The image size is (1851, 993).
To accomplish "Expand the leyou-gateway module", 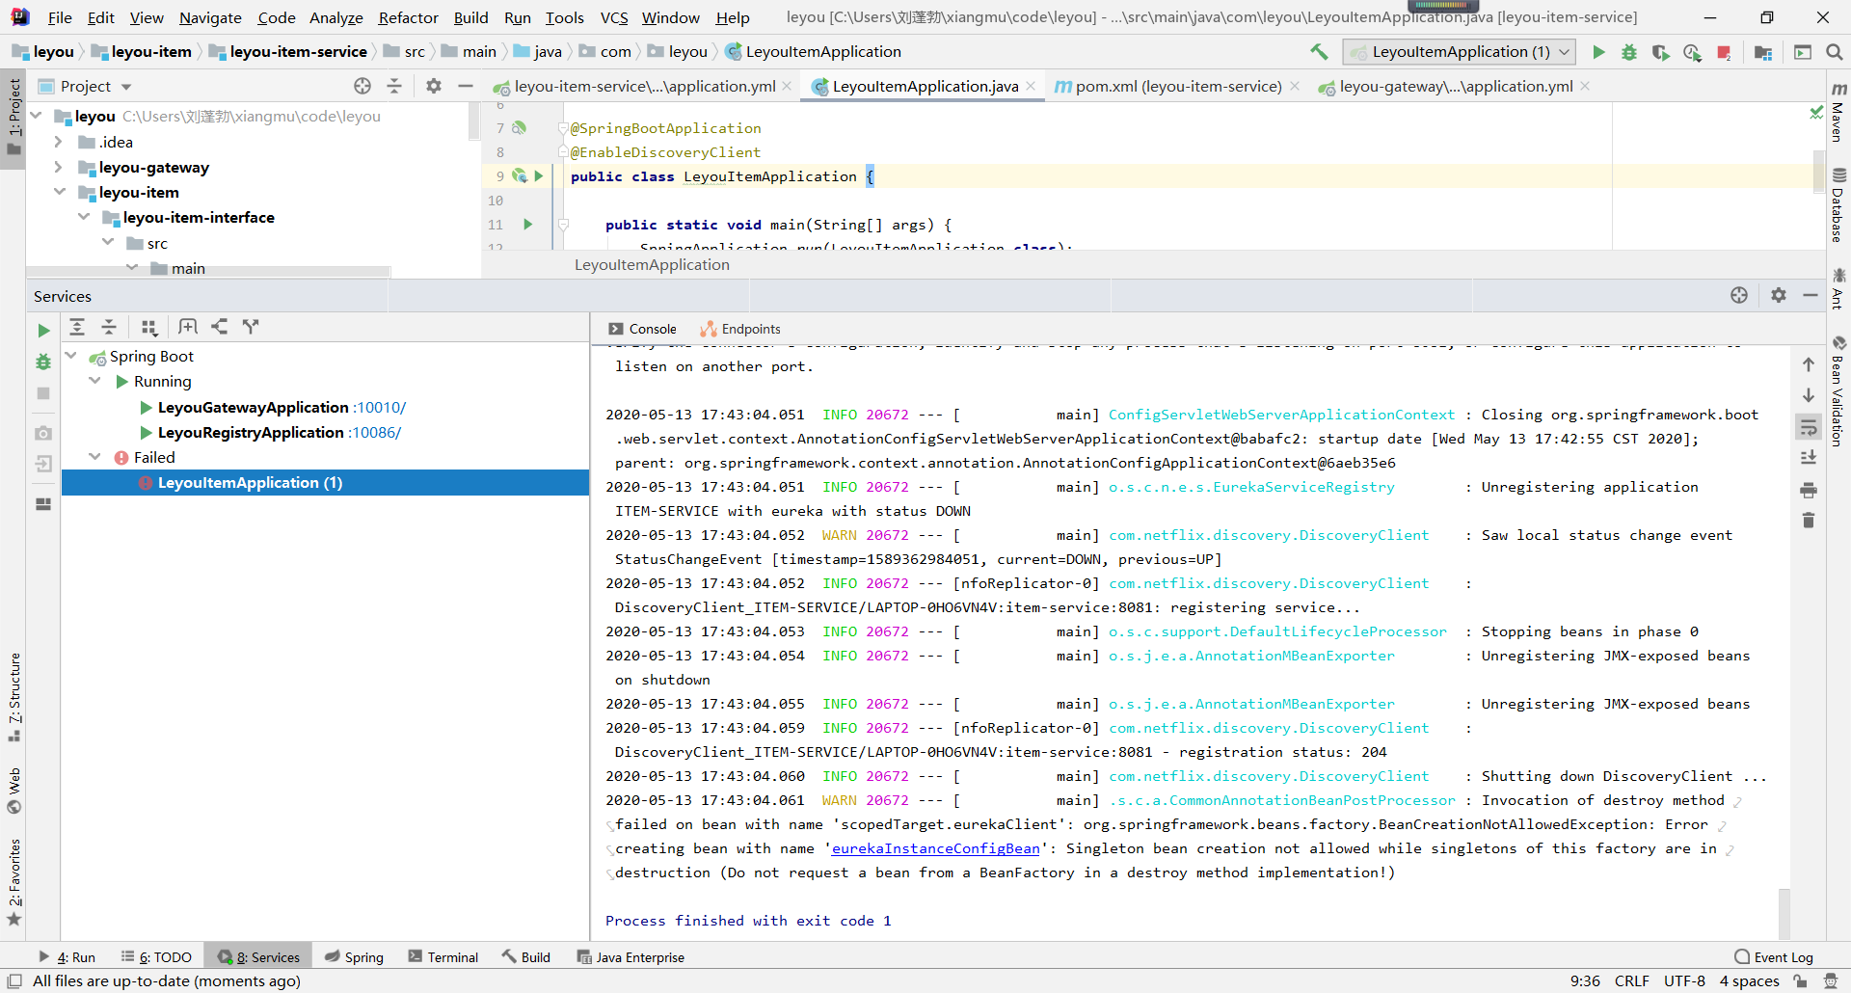I will (59, 167).
